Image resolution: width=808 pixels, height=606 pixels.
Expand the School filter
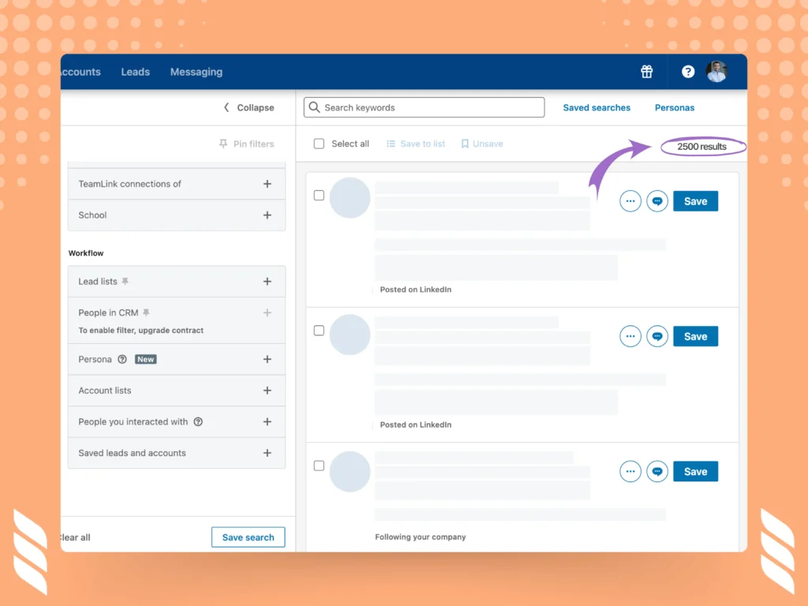pyautogui.click(x=267, y=215)
